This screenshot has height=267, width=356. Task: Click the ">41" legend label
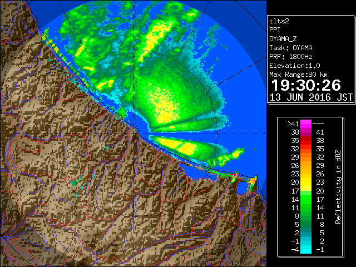tap(293, 123)
